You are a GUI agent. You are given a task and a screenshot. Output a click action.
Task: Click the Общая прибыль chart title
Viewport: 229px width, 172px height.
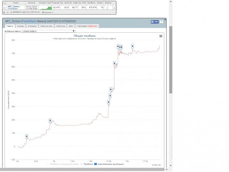click(84, 36)
